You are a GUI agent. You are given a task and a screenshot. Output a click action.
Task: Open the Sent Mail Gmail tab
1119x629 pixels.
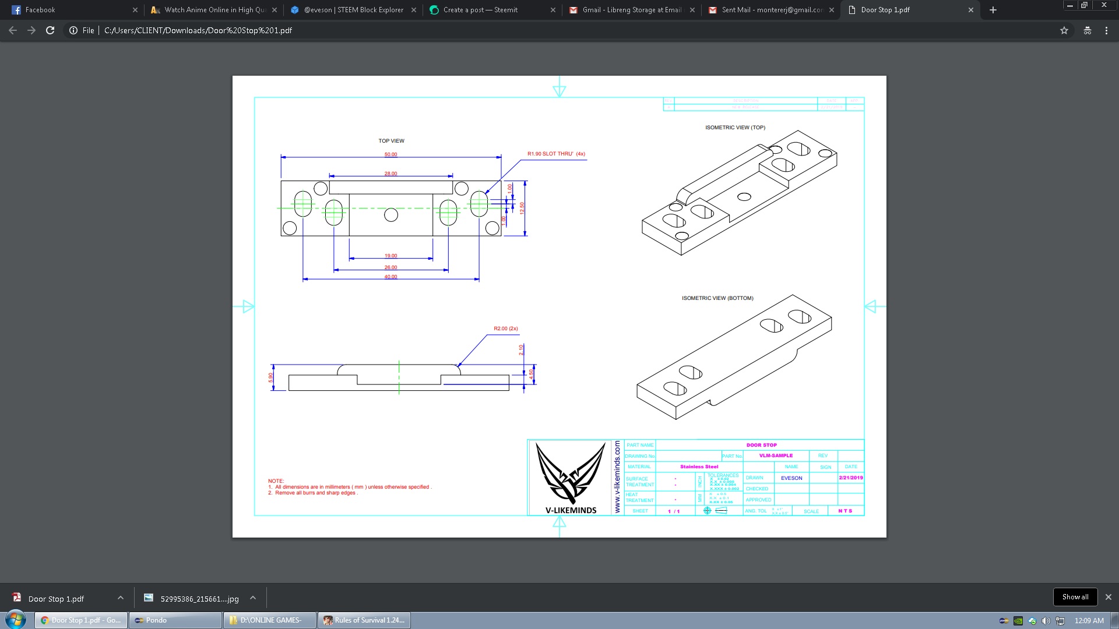(769, 10)
